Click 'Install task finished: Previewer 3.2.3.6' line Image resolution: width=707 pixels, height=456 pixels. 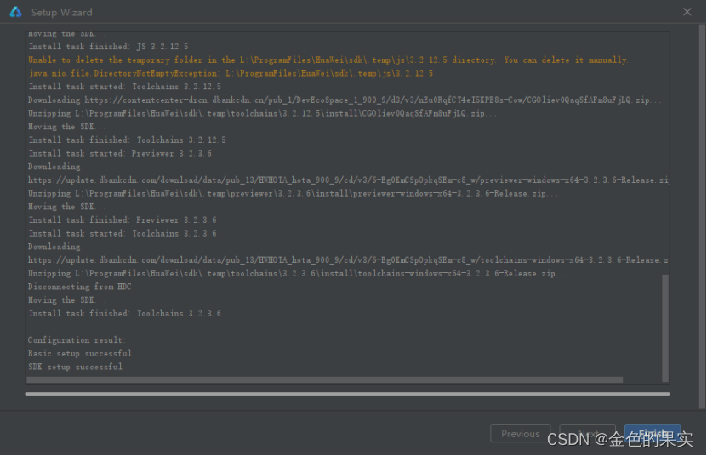[x=123, y=220]
